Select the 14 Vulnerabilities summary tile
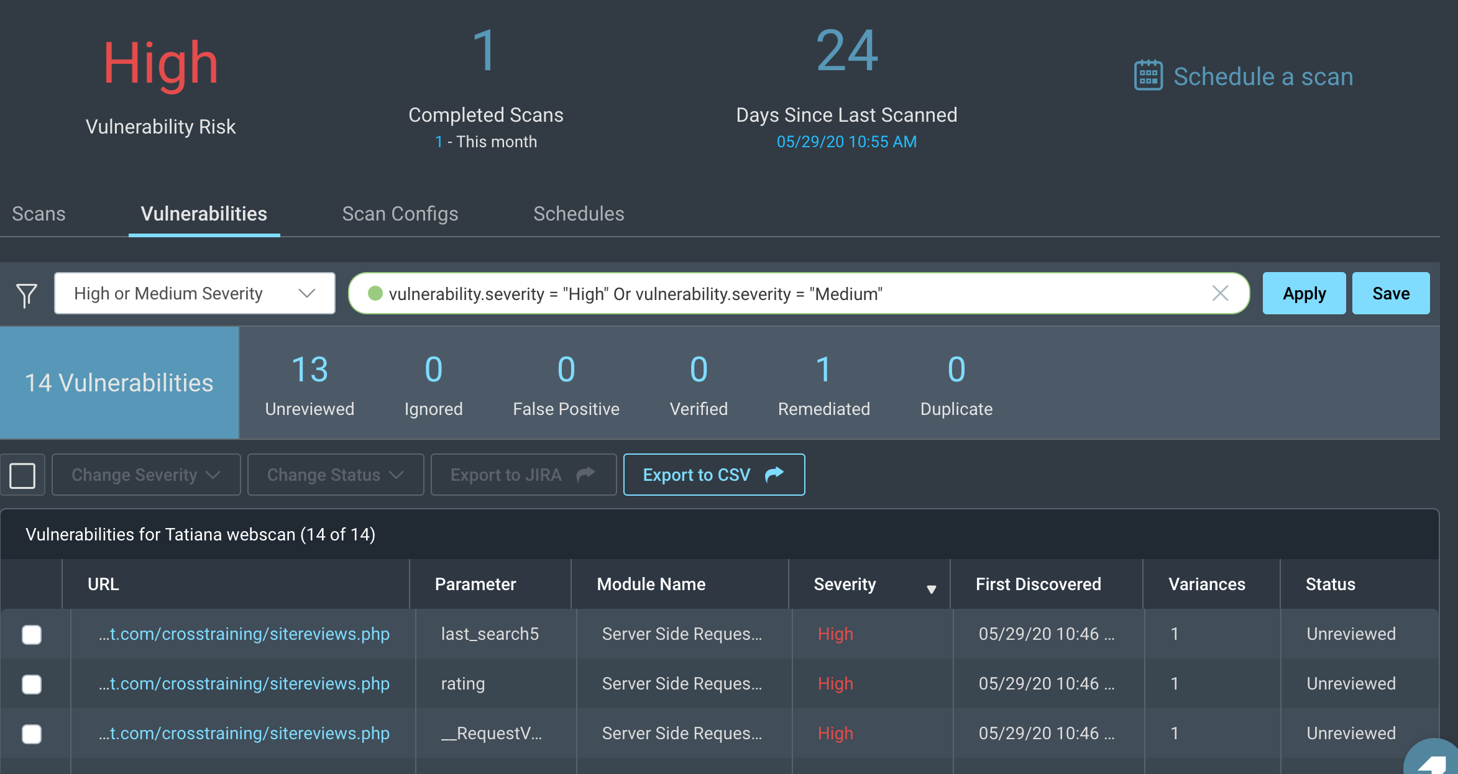 [x=119, y=383]
